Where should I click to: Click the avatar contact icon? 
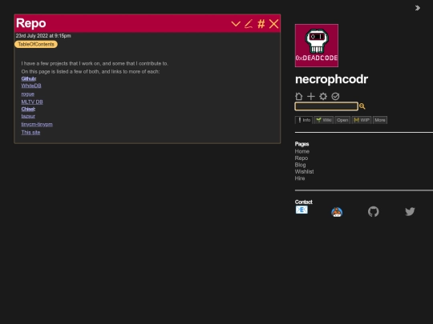tap(337, 212)
